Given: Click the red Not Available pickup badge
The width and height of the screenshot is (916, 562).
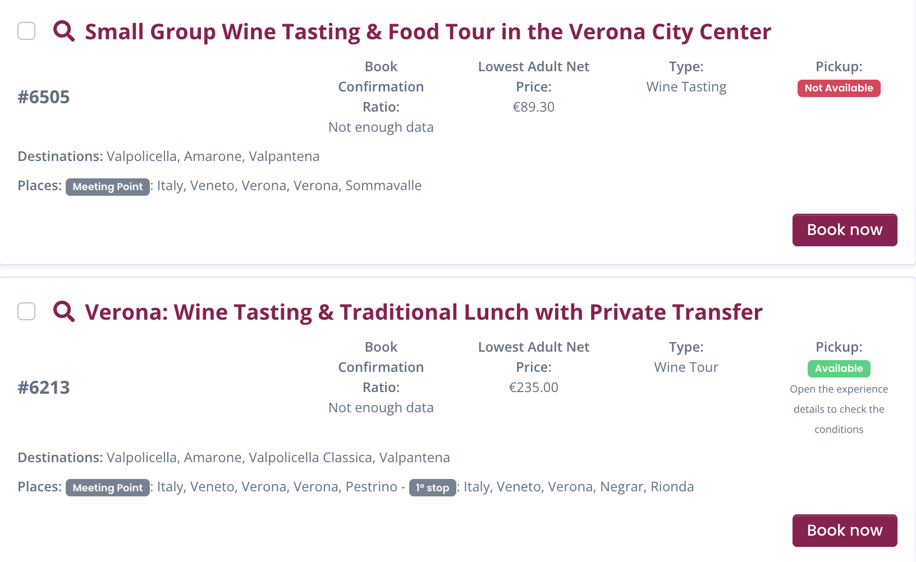Looking at the screenshot, I should 839,88.
